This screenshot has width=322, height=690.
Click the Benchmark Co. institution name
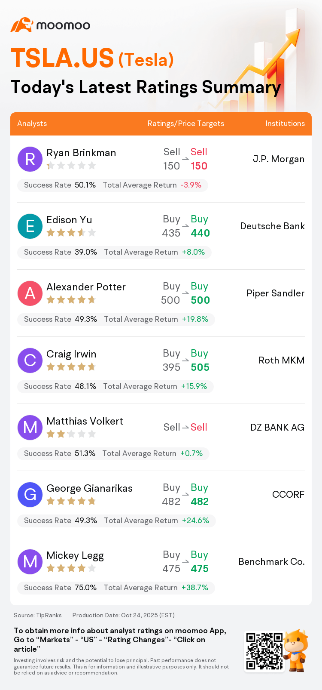click(271, 562)
